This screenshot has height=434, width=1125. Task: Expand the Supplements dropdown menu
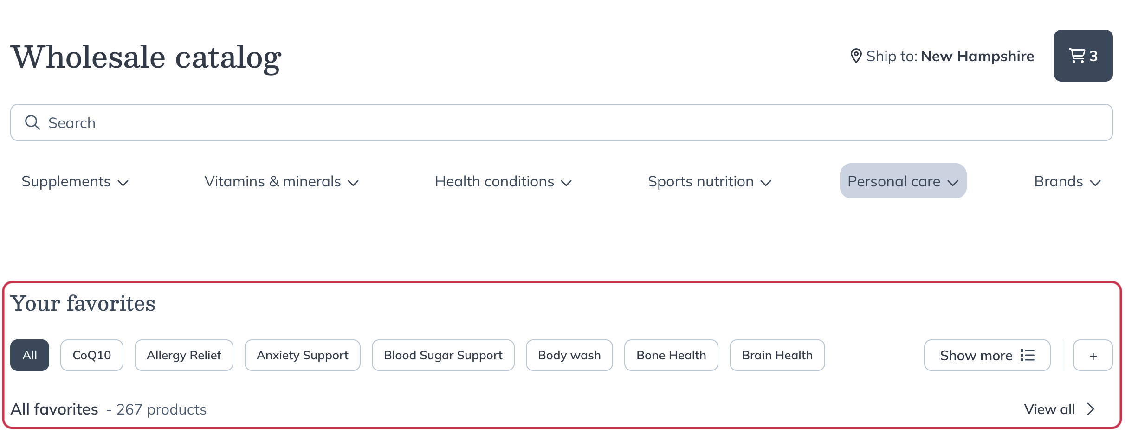point(75,181)
